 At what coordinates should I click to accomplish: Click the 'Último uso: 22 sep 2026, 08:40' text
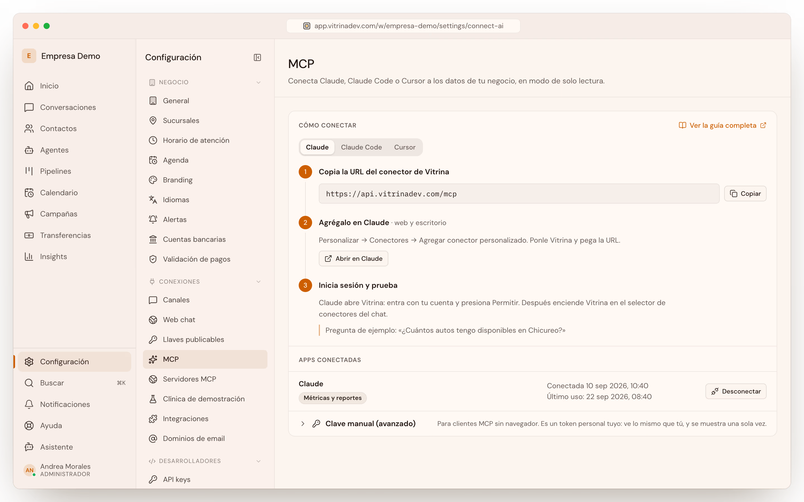(x=599, y=397)
